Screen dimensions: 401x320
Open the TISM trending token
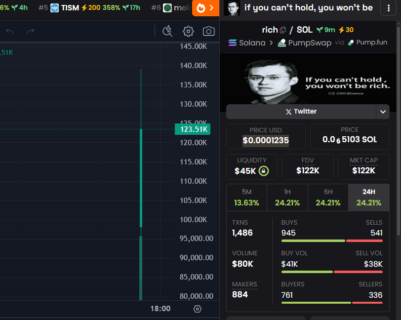tap(89, 8)
